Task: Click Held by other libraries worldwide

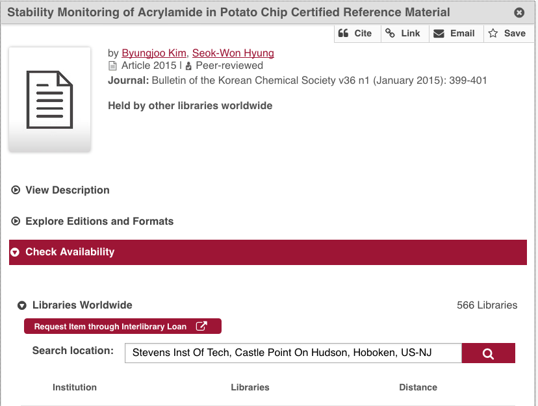Action: tap(190, 106)
